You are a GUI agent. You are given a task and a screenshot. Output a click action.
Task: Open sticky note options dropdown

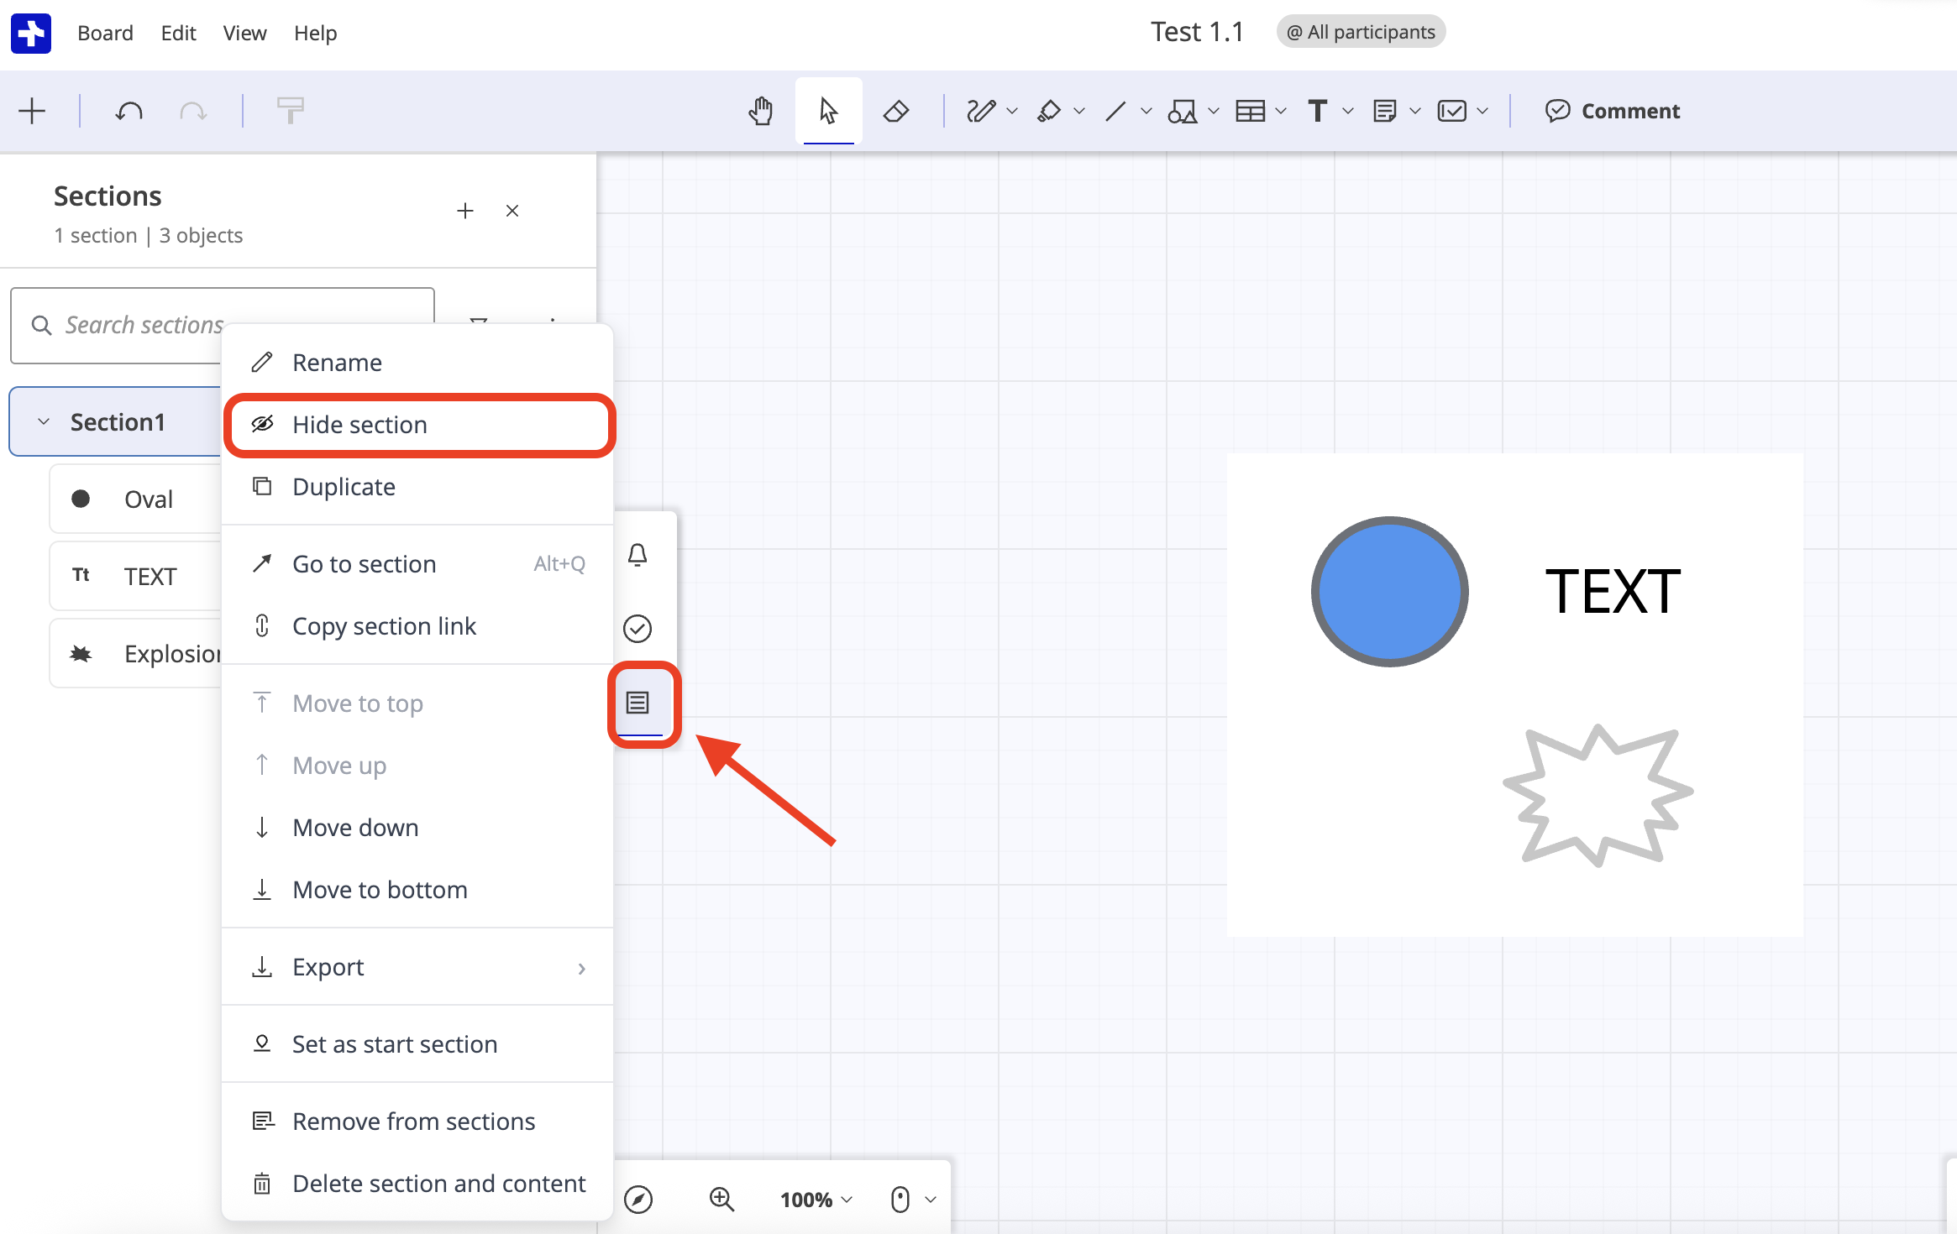click(1415, 111)
